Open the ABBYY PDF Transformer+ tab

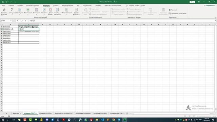click(x=113, y=5)
